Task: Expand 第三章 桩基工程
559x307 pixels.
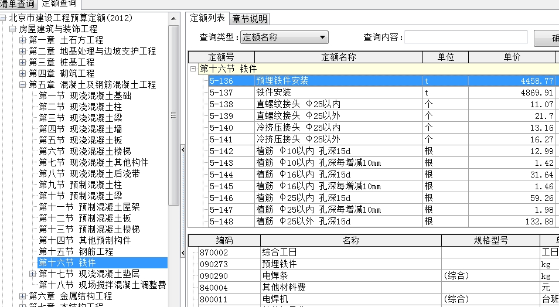Action: 22,63
